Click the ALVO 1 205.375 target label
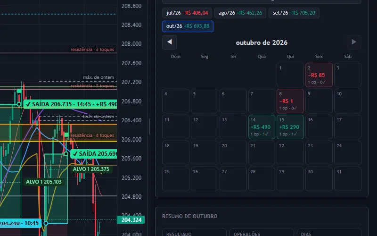 [91, 169]
